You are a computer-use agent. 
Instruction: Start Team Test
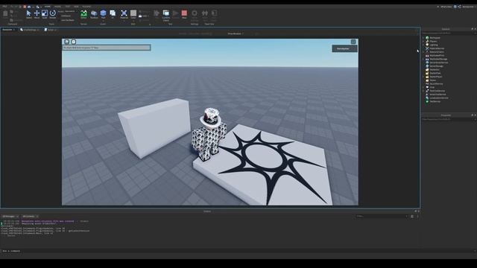pos(205,14)
